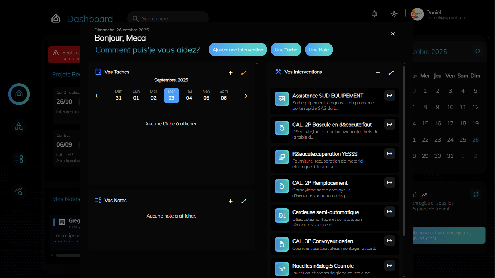Go to the next week in calendar
Viewport: 495px width, 278px height.
(246, 96)
